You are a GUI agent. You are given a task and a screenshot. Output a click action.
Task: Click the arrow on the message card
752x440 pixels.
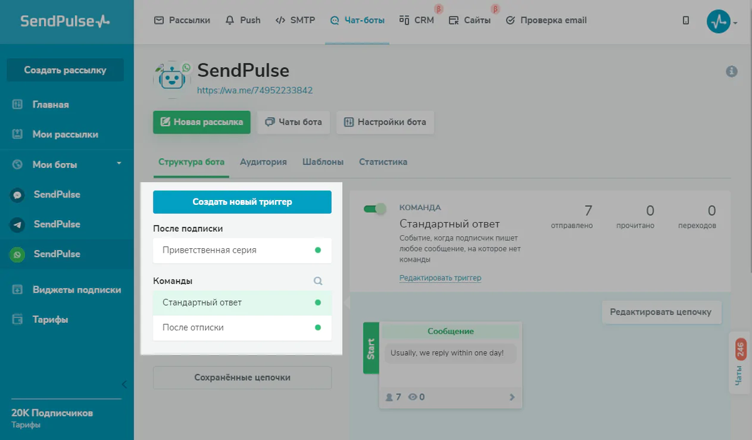(x=512, y=397)
